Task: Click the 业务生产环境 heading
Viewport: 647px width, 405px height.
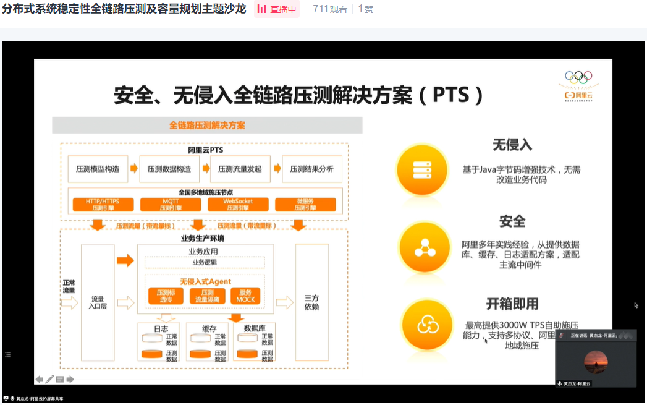Action: point(203,238)
